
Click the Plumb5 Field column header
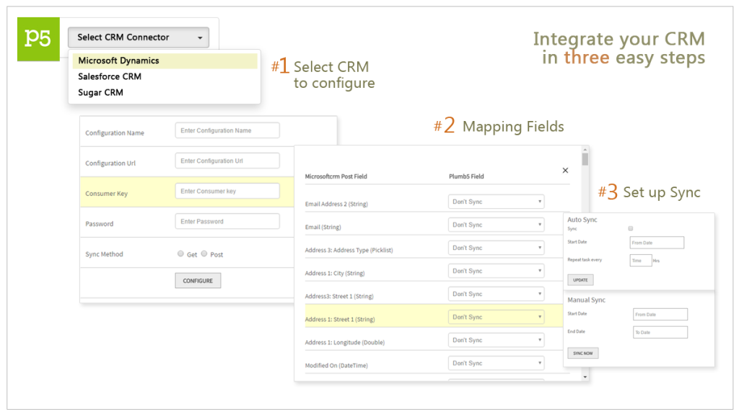(x=466, y=176)
